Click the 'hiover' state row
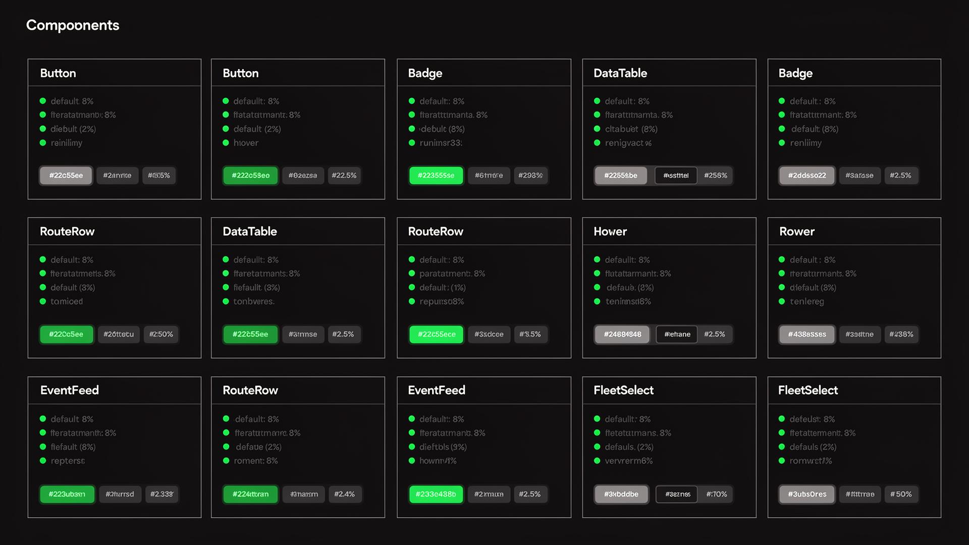This screenshot has width=969, height=545. tap(241, 143)
